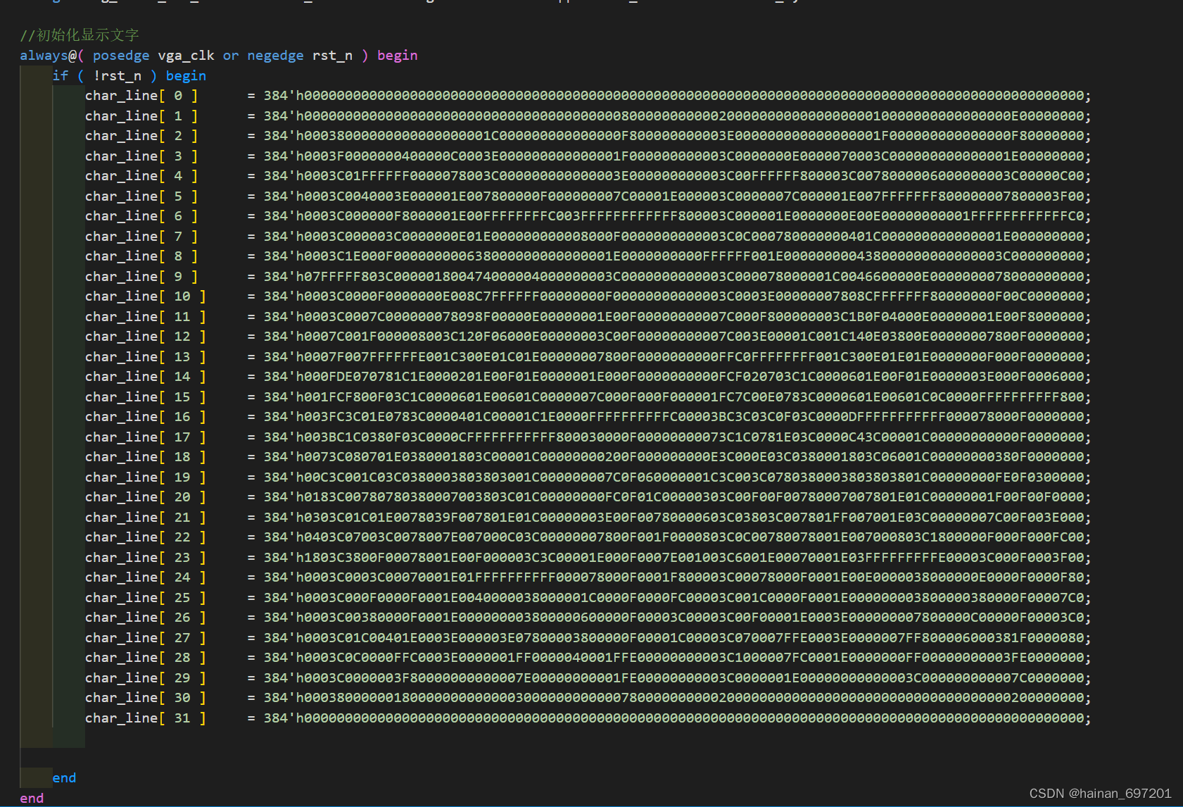Image resolution: width=1183 pixels, height=807 pixels.
Task: Click 'char_line[ 9 ]' assignment target
Action: click(x=141, y=276)
